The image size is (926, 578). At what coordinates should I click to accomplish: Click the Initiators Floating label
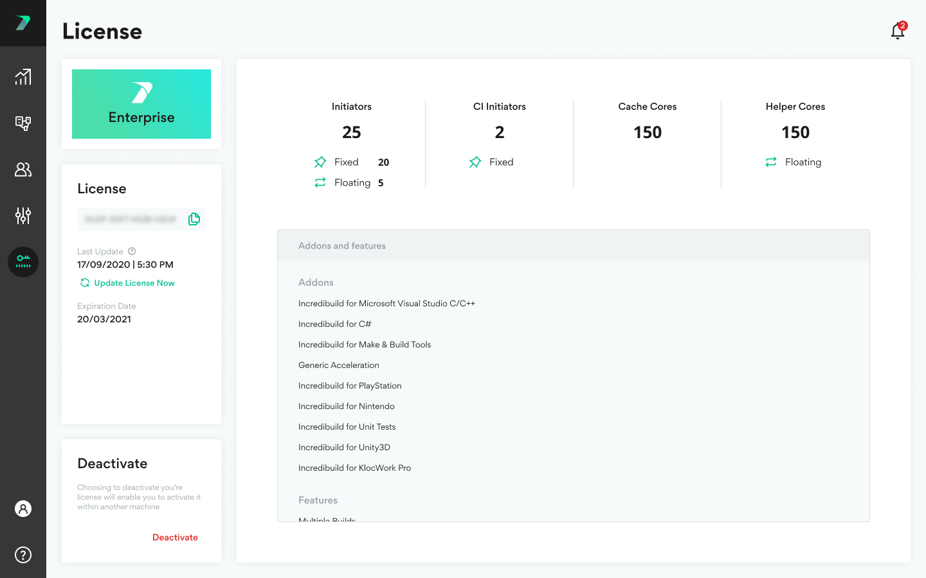[x=352, y=183]
